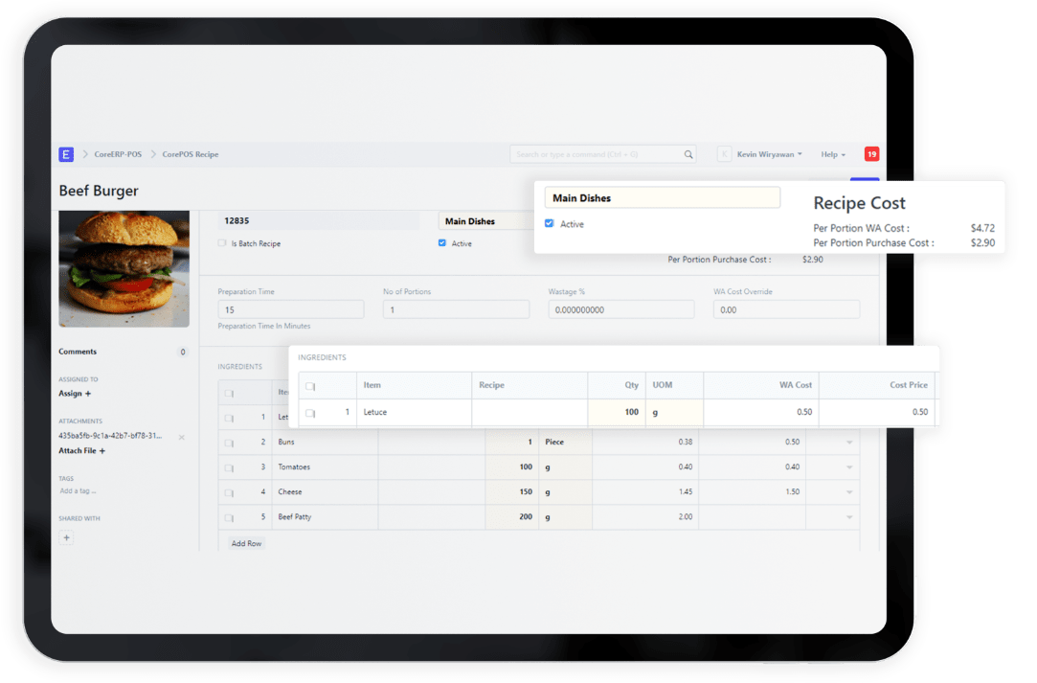Click the Beef Burger page title

tap(99, 191)
